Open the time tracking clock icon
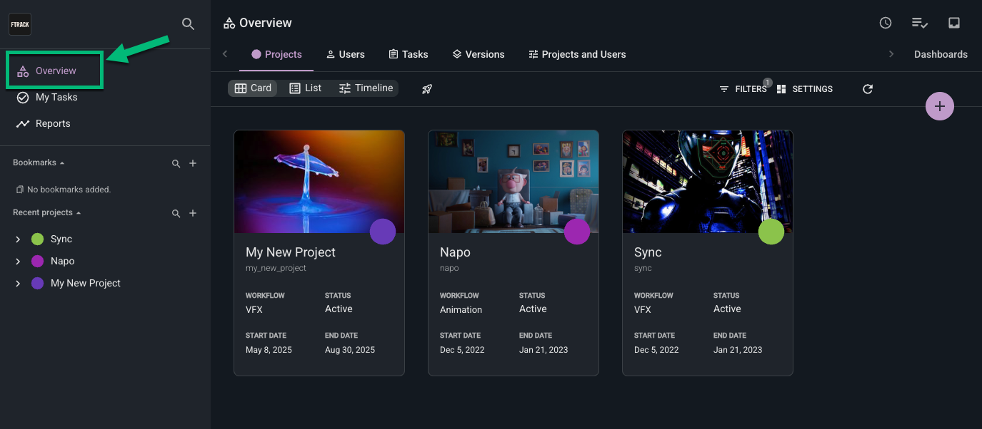 885,22
